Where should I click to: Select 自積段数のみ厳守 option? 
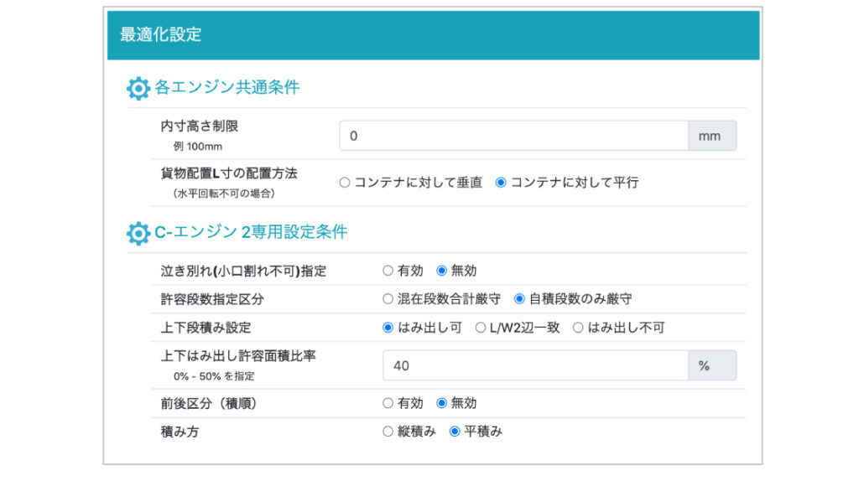tap(519, 299)
